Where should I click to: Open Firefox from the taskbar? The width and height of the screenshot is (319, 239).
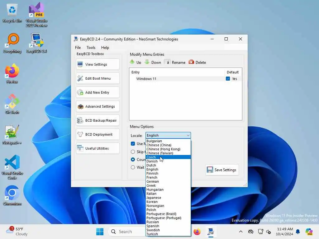click(x=197, y=232)
